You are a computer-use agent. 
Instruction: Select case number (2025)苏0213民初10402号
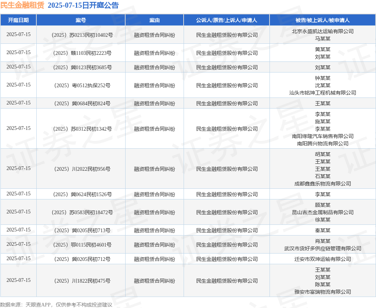(x=82, y=35)
